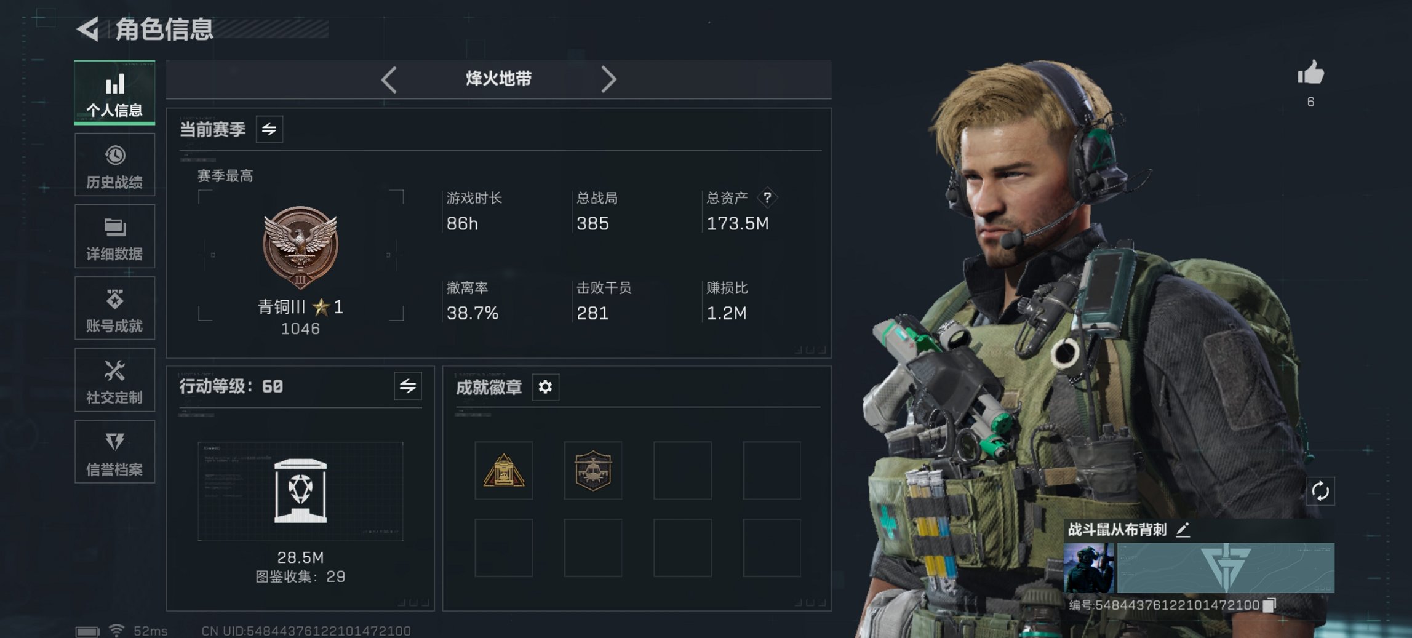Open the 信誉档案 section
The image size is (1412, 638).
[x=114, y=452]
